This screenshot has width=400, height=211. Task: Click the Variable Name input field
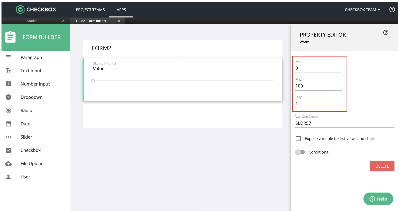[345, 123]
